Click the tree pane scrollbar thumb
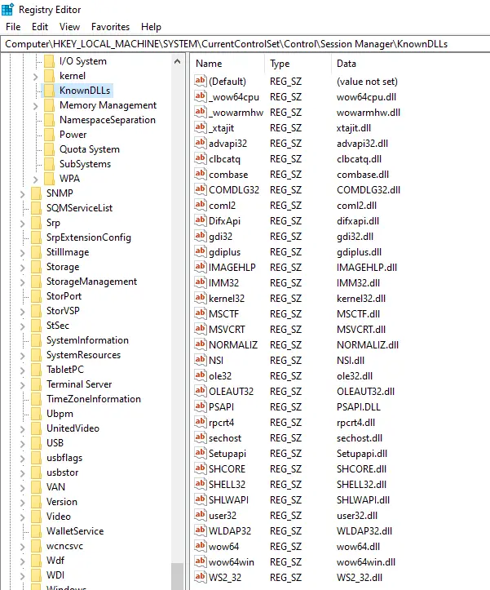490x590 pixels. tap(178, 576)
